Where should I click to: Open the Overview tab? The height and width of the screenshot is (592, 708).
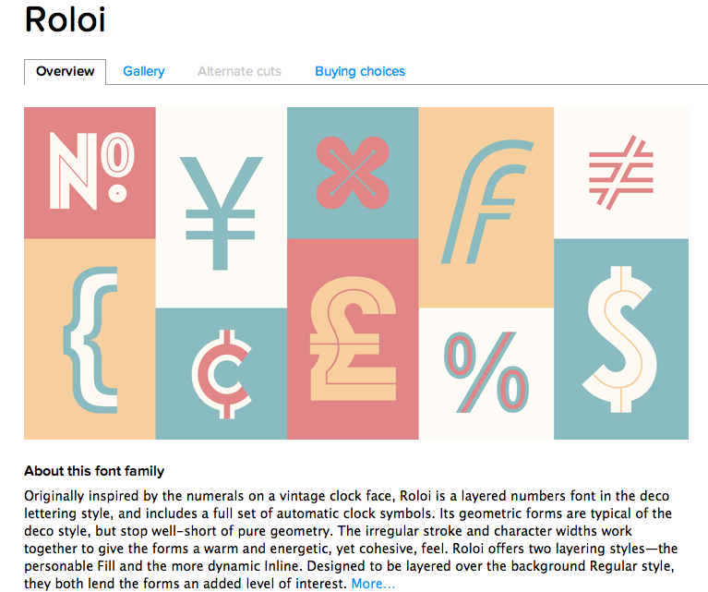65,71
